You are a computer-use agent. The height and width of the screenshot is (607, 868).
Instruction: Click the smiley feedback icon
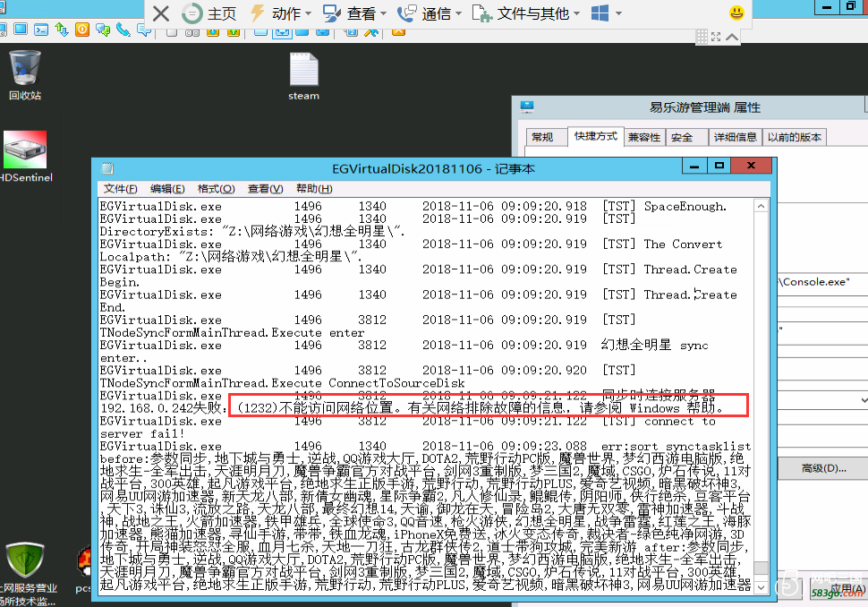click(x=736, y=13)
